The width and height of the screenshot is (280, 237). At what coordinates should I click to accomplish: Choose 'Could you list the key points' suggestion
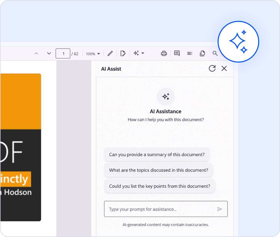coord(160,186)
